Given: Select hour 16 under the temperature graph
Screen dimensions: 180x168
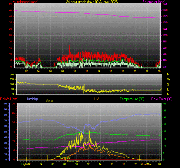Looking at the screenshot, I should 112,164.
